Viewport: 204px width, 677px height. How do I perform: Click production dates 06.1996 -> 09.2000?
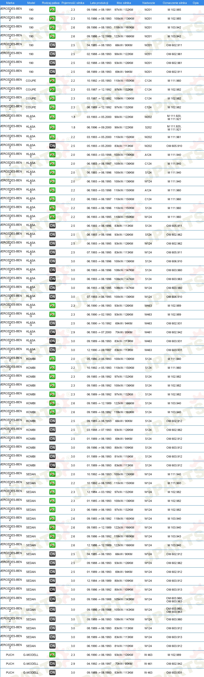click(x=99, y=127)
